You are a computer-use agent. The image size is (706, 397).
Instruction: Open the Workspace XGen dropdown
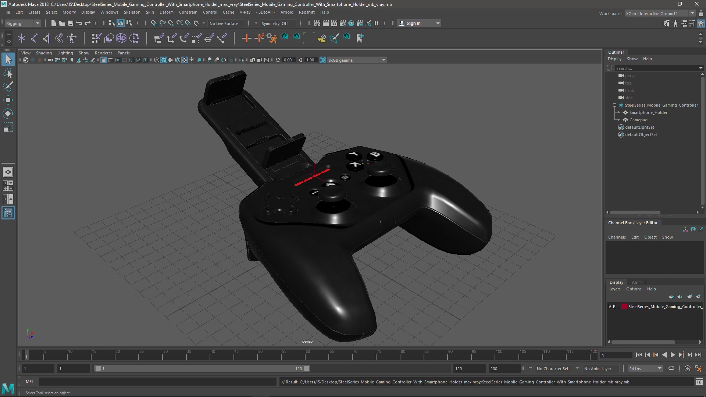coord(660,14)
